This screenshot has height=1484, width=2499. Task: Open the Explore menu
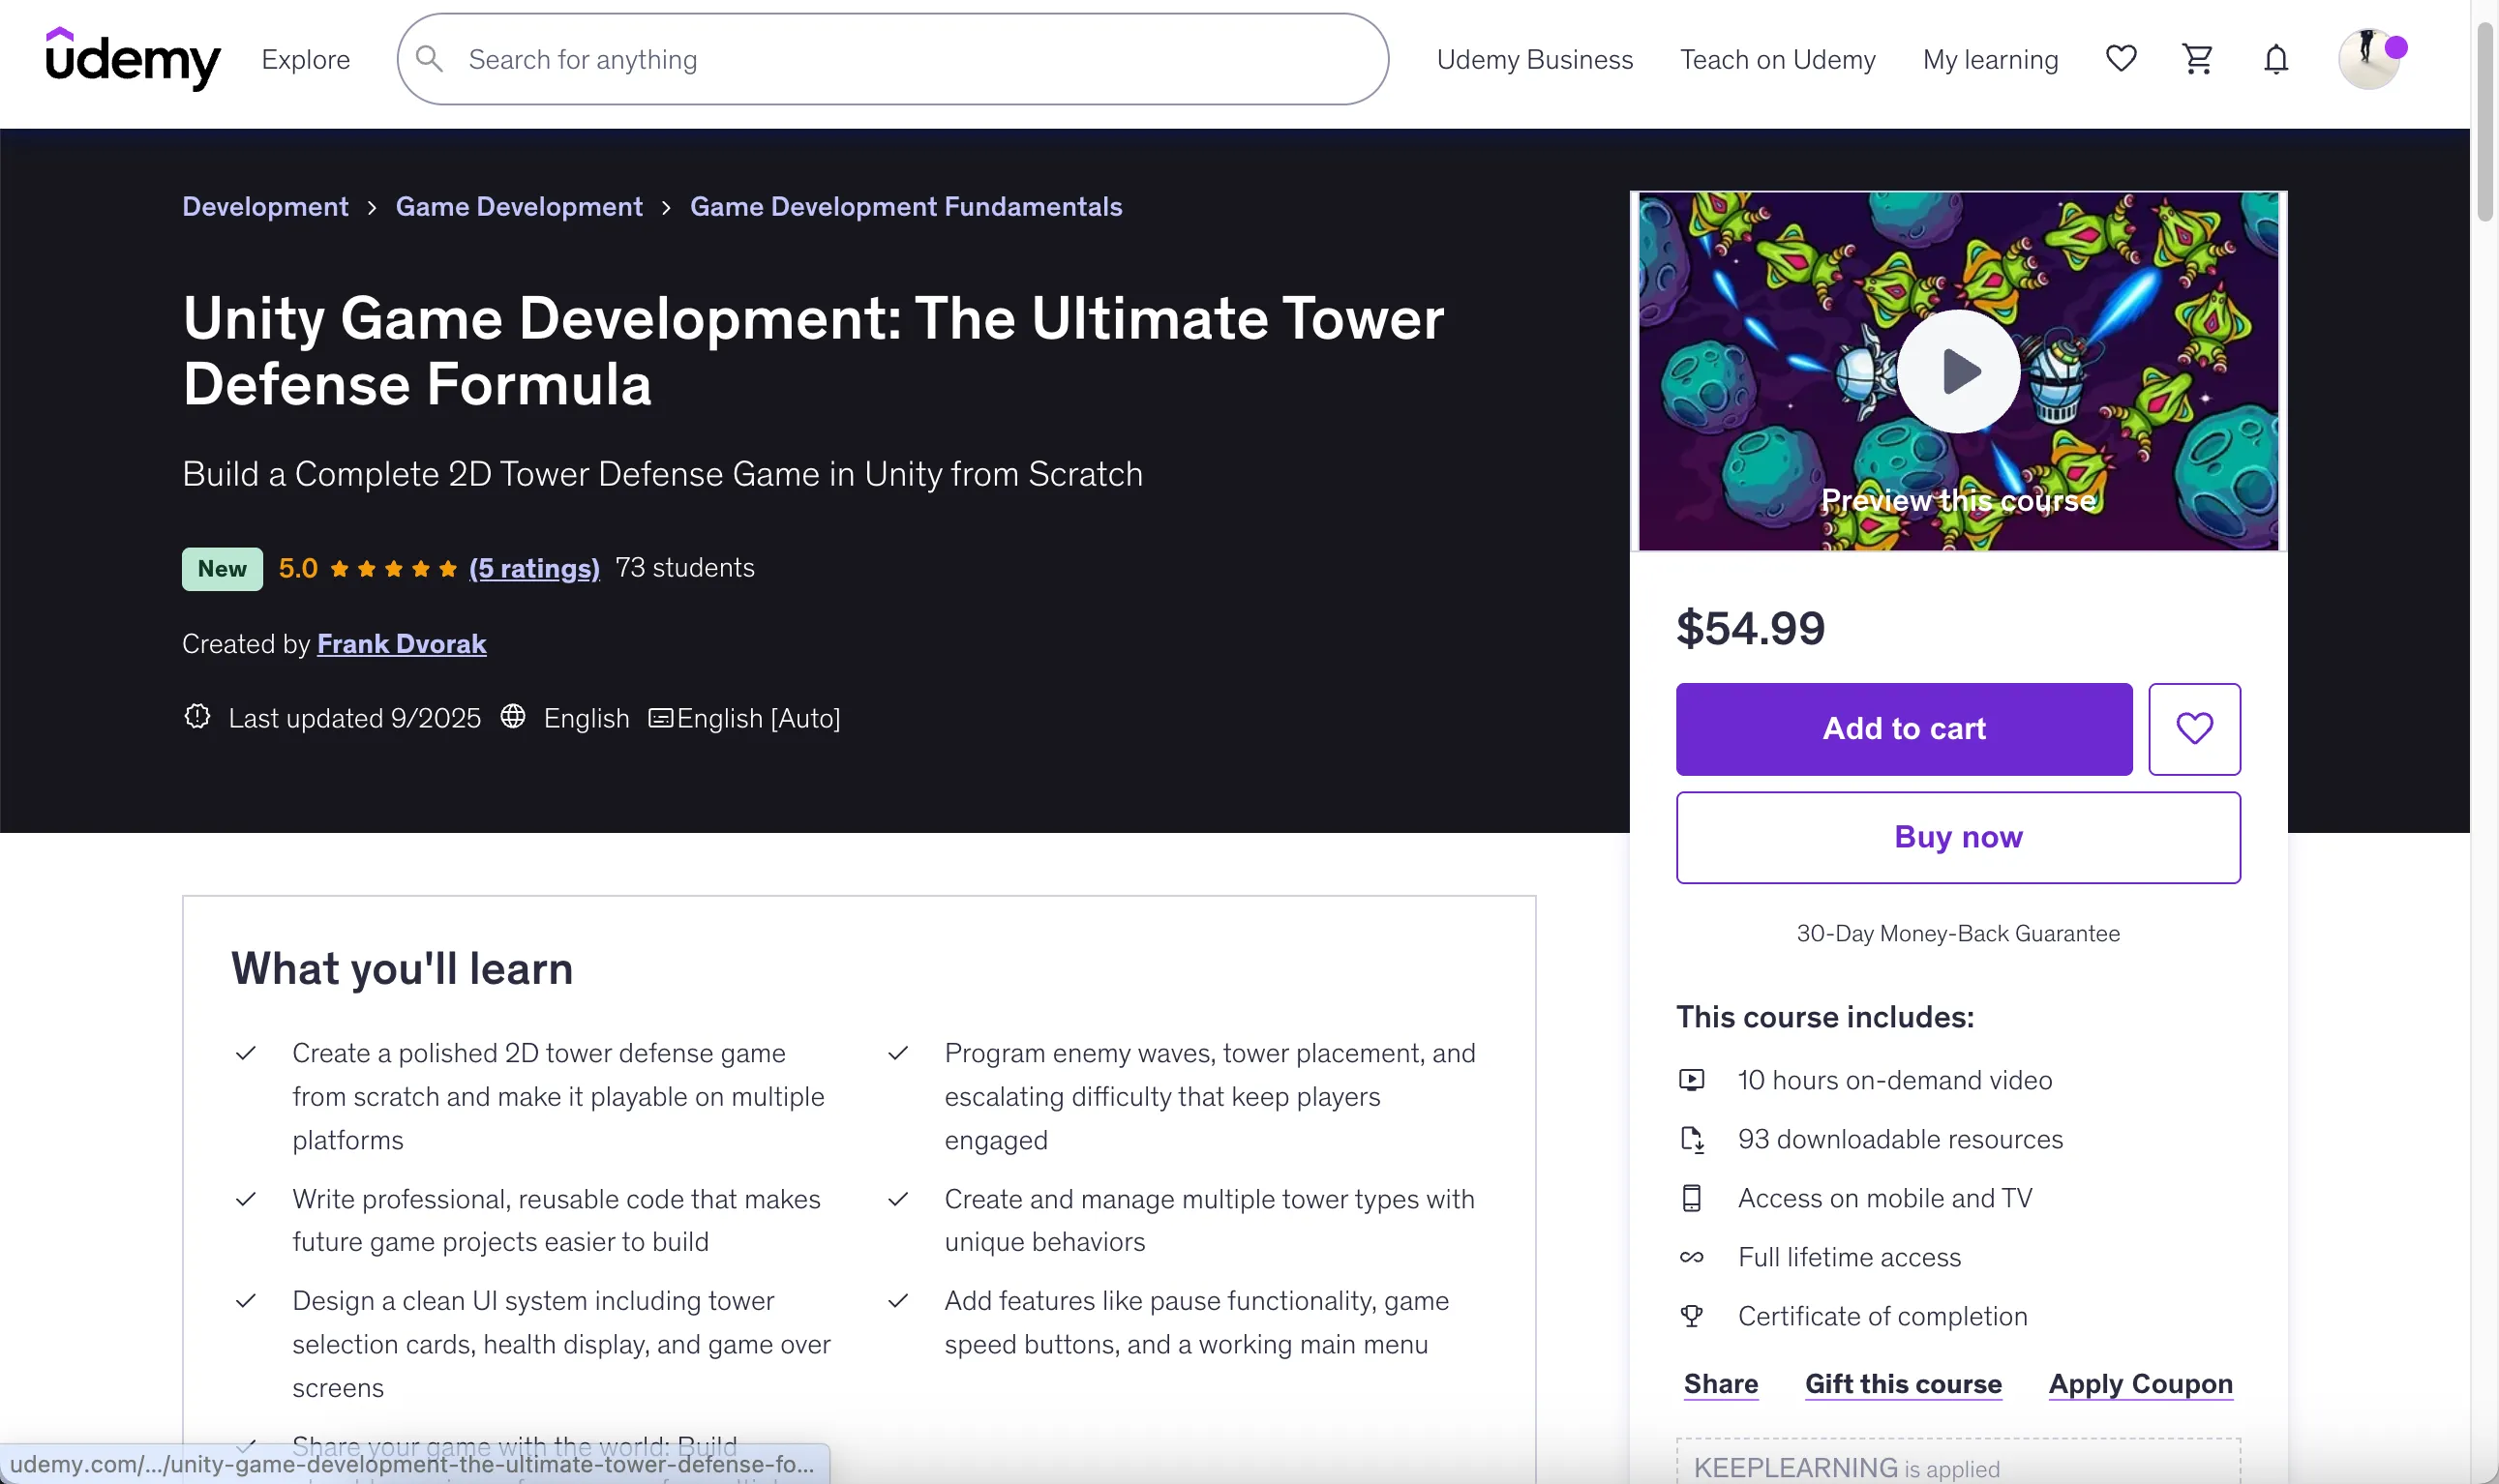tap(305, 59)
